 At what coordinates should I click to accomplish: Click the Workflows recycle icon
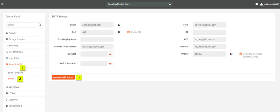pyautogui.click(x=7, y=87)
